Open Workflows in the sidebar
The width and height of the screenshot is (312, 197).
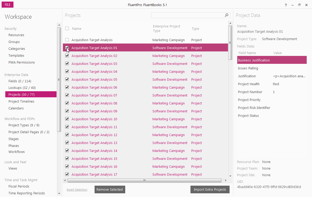pos(17,152)
